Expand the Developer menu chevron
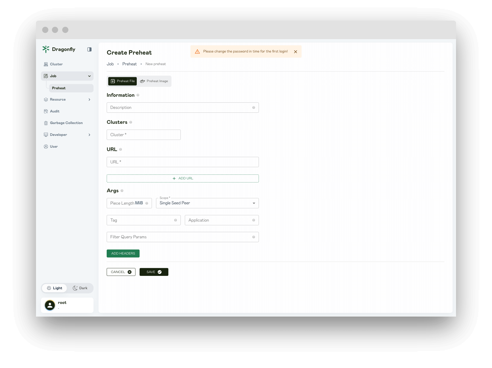 coord(89,135)
